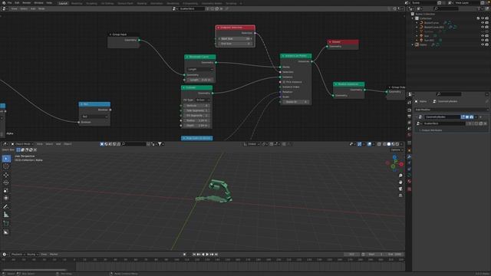Open the Add Modifier dropdown
491x276 pixels.
coord(451,110)
